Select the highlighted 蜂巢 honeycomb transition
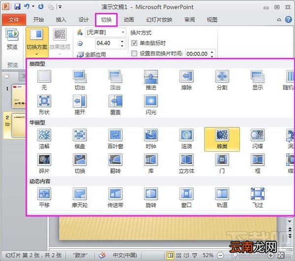The image size is (295, 261). [222, 139]
